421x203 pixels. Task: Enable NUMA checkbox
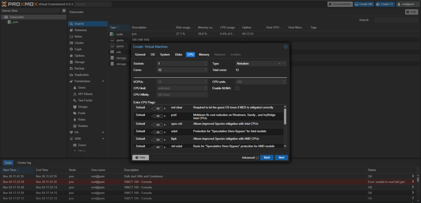click(x=237, y=88)
